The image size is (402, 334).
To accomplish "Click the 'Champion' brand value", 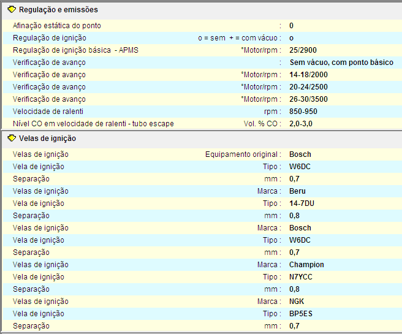I will point(306,265).
